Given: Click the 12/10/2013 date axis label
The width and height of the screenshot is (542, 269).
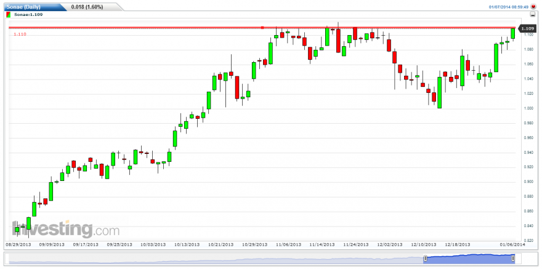Looking at the screenshot, I should (424, 244).
